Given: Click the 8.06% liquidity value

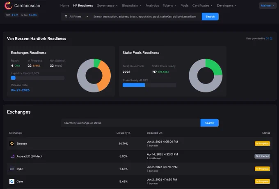Looking at the screenshot, I should 123,156.
